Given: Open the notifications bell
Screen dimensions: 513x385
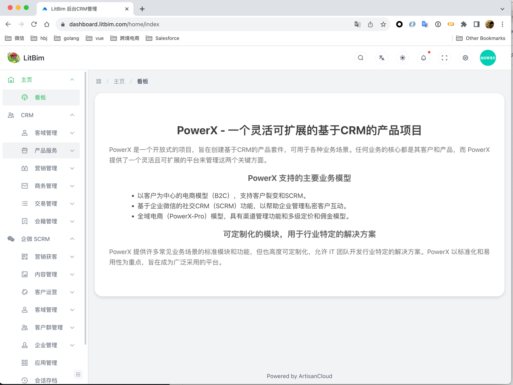Looking at the screenshot, I should coord(424,58).
